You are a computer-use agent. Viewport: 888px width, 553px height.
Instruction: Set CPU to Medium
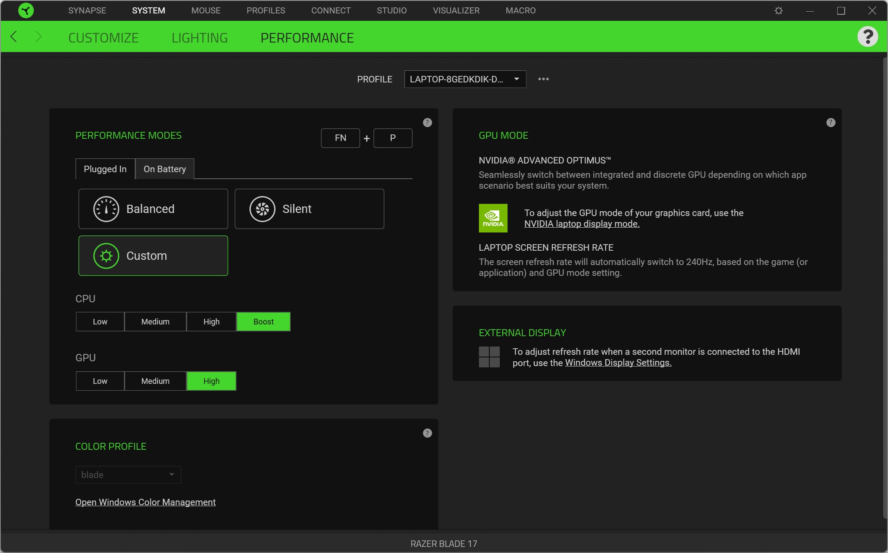click(x=155, y=322)
